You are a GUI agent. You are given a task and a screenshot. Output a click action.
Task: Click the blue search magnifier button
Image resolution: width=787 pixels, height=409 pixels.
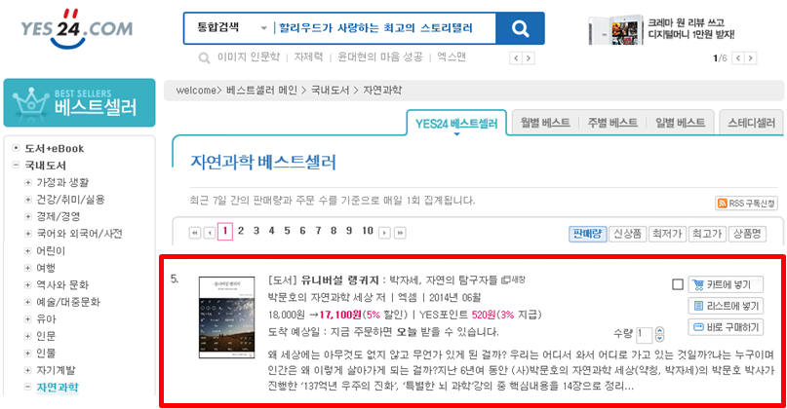tap(520, 28)
